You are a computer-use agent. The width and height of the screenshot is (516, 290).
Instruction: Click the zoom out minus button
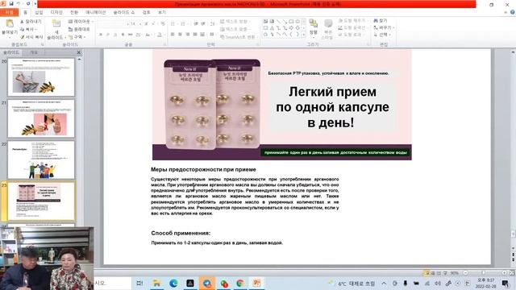click(465, 273)
